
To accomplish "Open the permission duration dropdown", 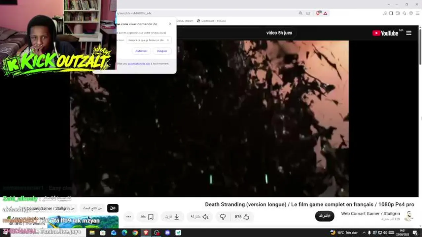I will click(149, 40).
